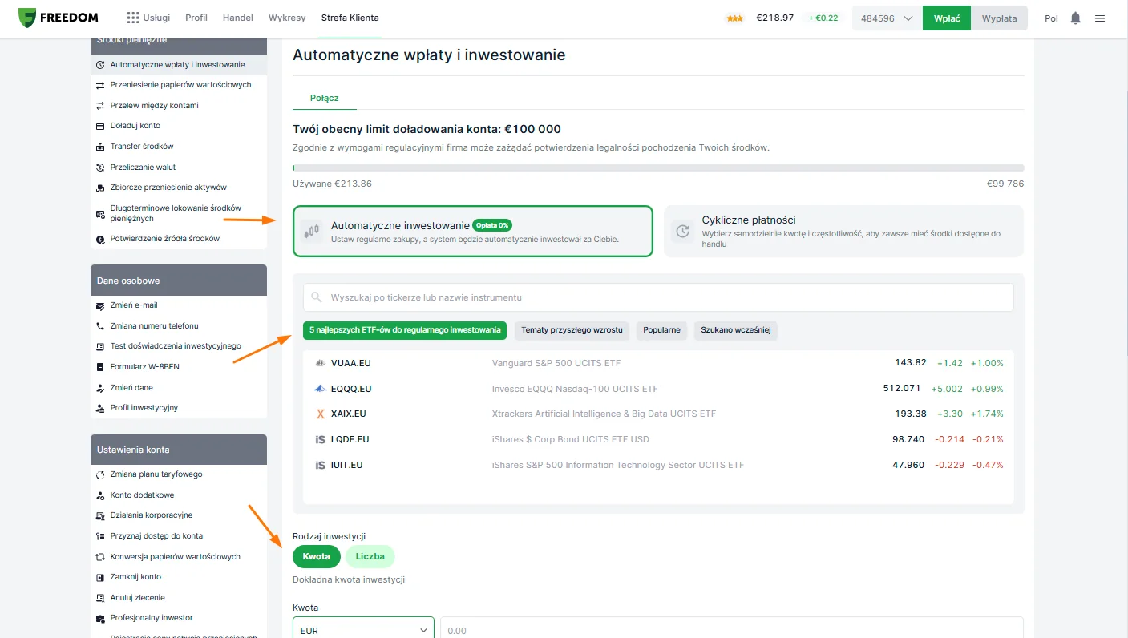This screenshot has height=638, width=1128.
Task: Choose IUIT.EU iShares Information Technology row
Action: 658,465
